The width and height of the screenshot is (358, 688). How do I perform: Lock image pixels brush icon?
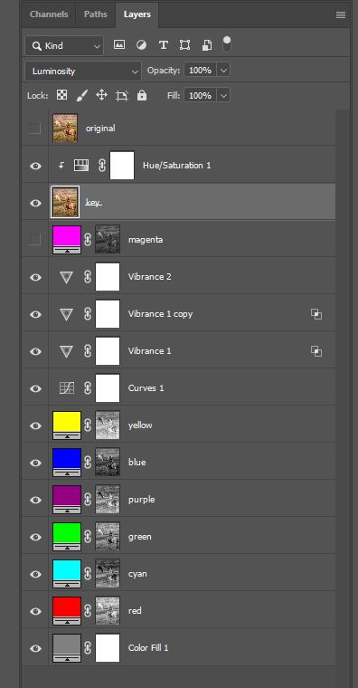tap(81, 95)
